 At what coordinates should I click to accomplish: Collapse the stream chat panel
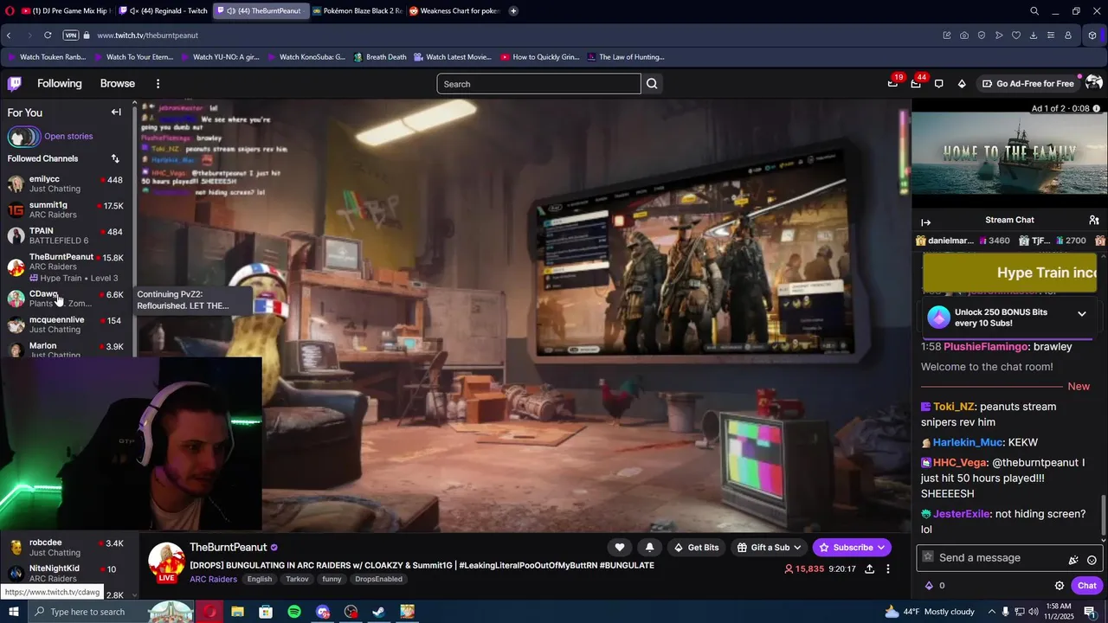pos(925,222)
